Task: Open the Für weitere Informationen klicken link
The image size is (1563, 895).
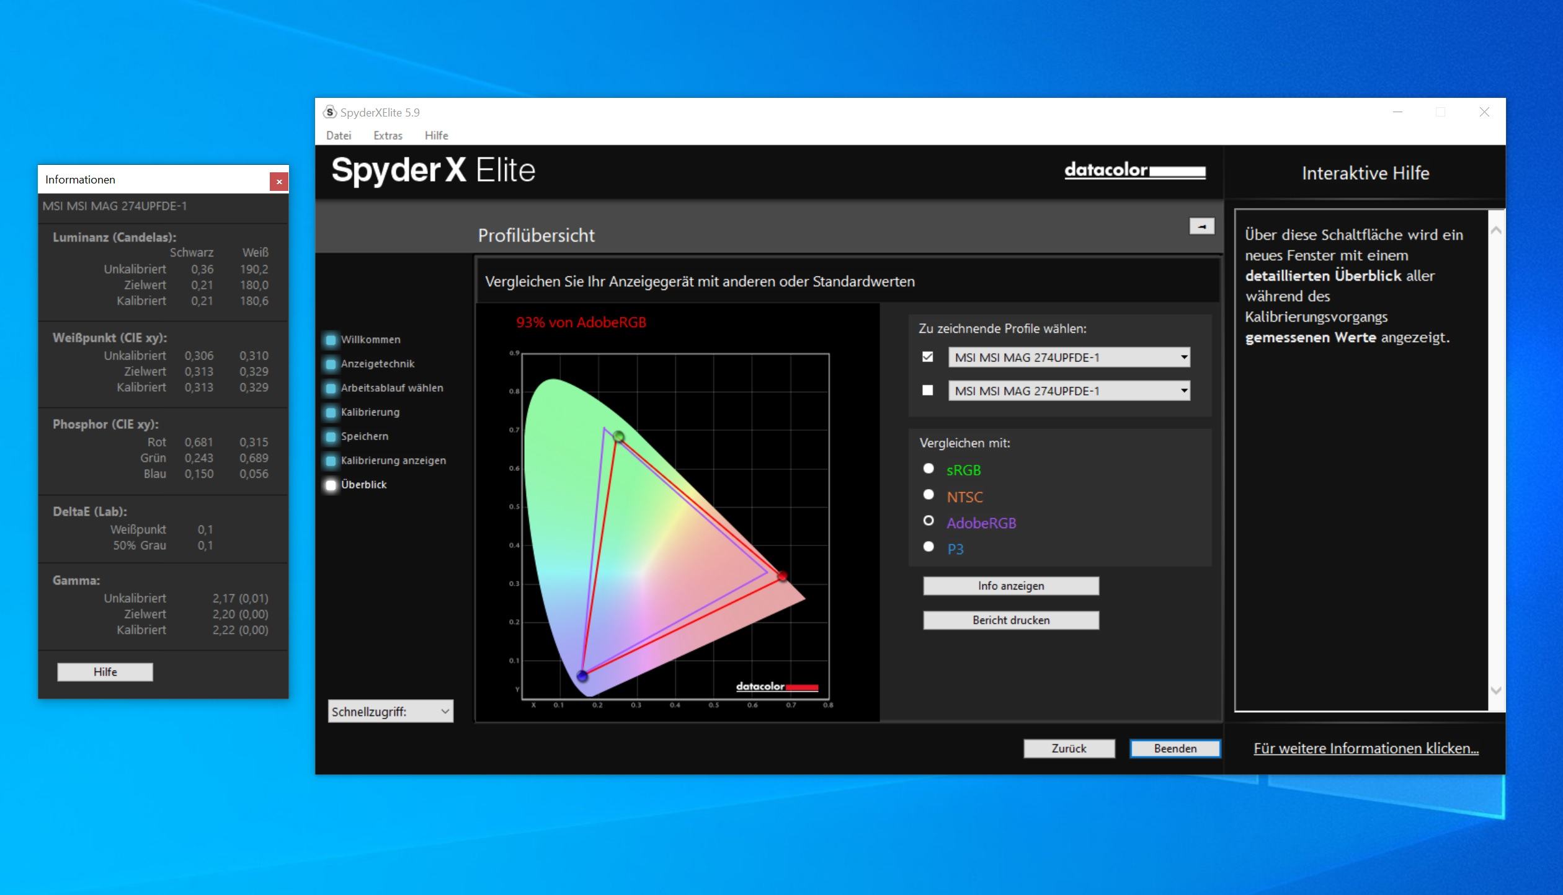Action: tap(1366, 748)
